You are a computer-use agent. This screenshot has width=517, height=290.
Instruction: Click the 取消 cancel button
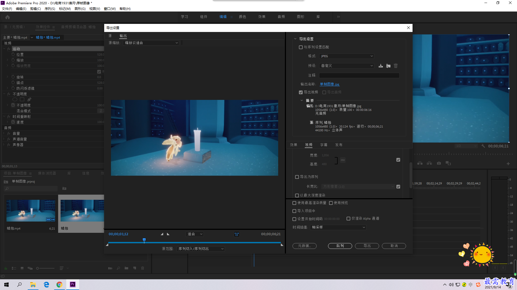pyautogui.click(x=394, y=246)
